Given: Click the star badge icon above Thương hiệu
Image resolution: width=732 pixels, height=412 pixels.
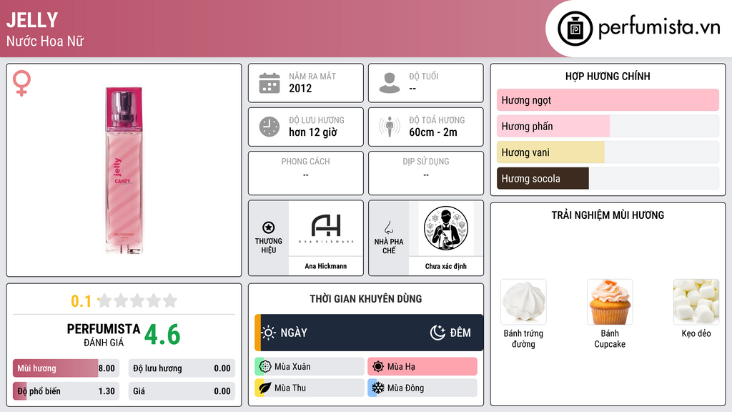Looking at the screenshot, I should click(x=269, y=227).
